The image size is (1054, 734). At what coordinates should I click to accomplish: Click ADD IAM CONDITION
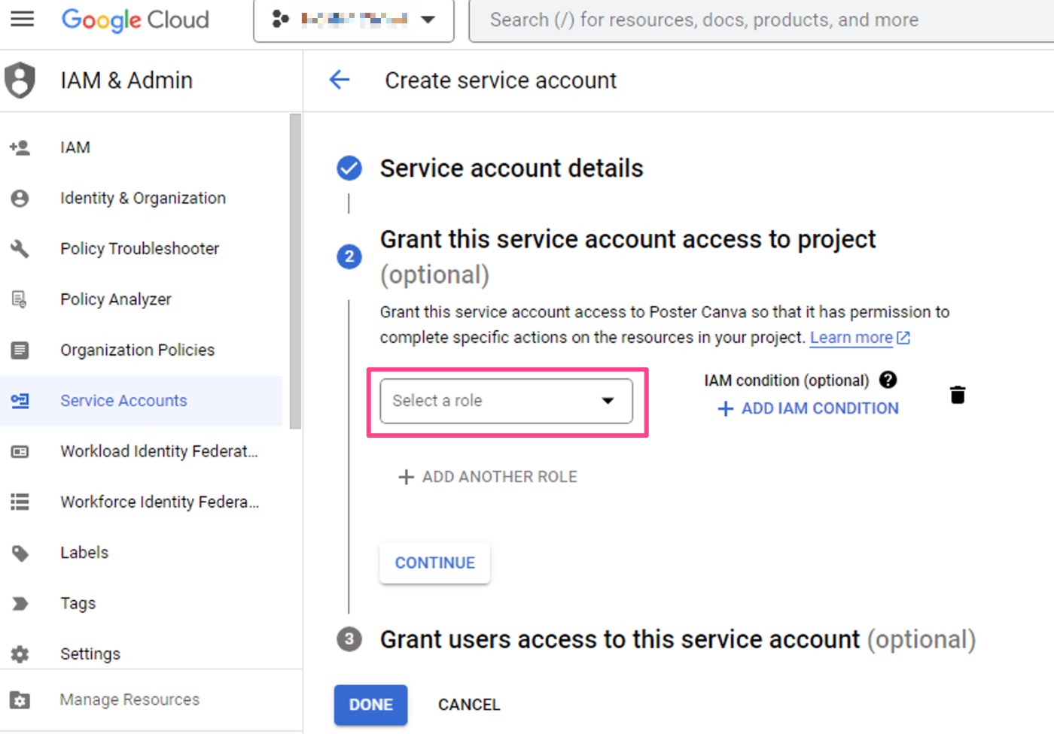807,408
